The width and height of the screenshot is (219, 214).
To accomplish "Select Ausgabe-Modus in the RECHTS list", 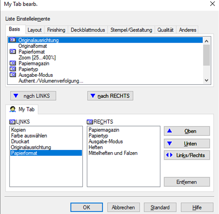I will pos(124,142).
